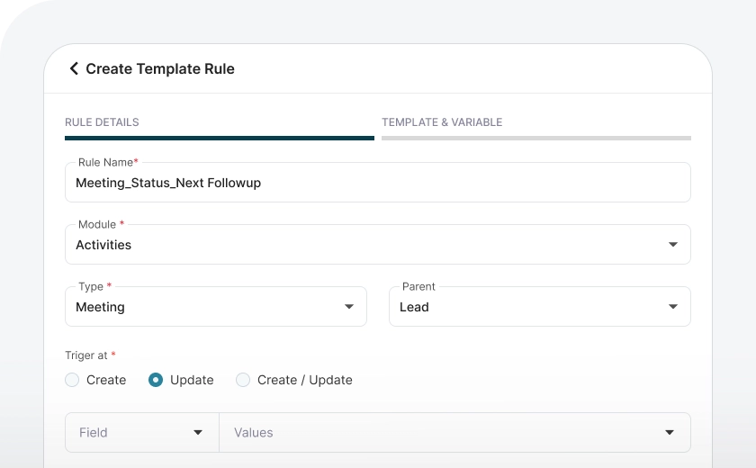Open the Module dropdown showing Activities
The image size is (756, 468).
coord(360,245)
